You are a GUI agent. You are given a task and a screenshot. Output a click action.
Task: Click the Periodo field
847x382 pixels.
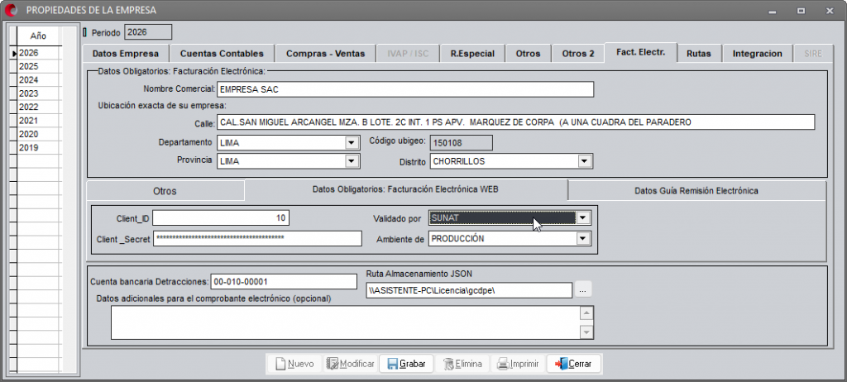tap(148, 32)
